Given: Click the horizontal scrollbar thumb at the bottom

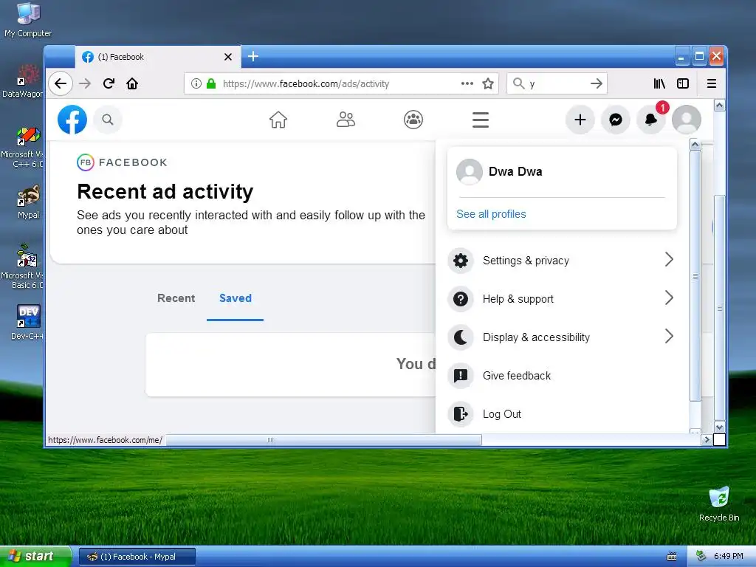Looking at the screenshot, I should pyautogui.click(x=323, y=440).
